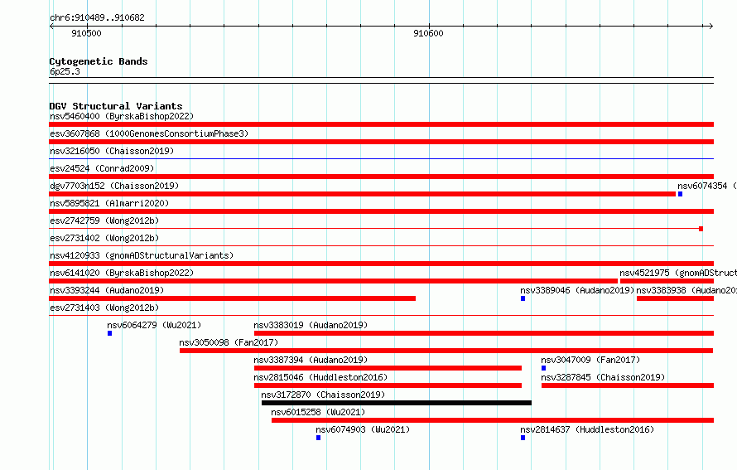Open the nsv3393244 (Audano2019) label

107,290
